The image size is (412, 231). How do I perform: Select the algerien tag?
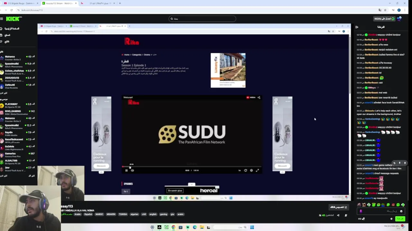tap(134, 214)
